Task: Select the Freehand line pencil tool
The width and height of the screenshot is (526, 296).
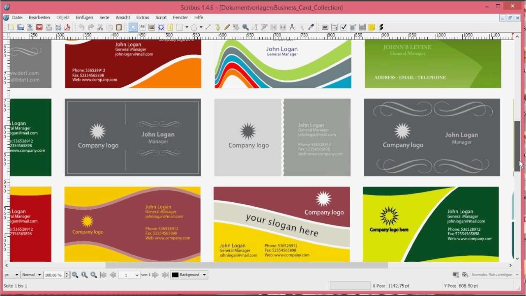Action: coord(227,28)
